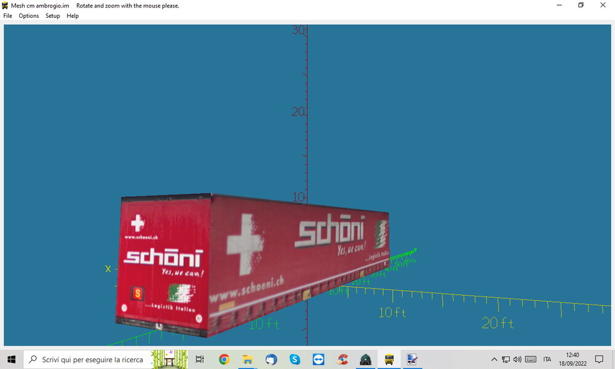Open the bamboo search highlights icon
The height and width of the screenshot is (369, 615).
click(x=170, y=359)
